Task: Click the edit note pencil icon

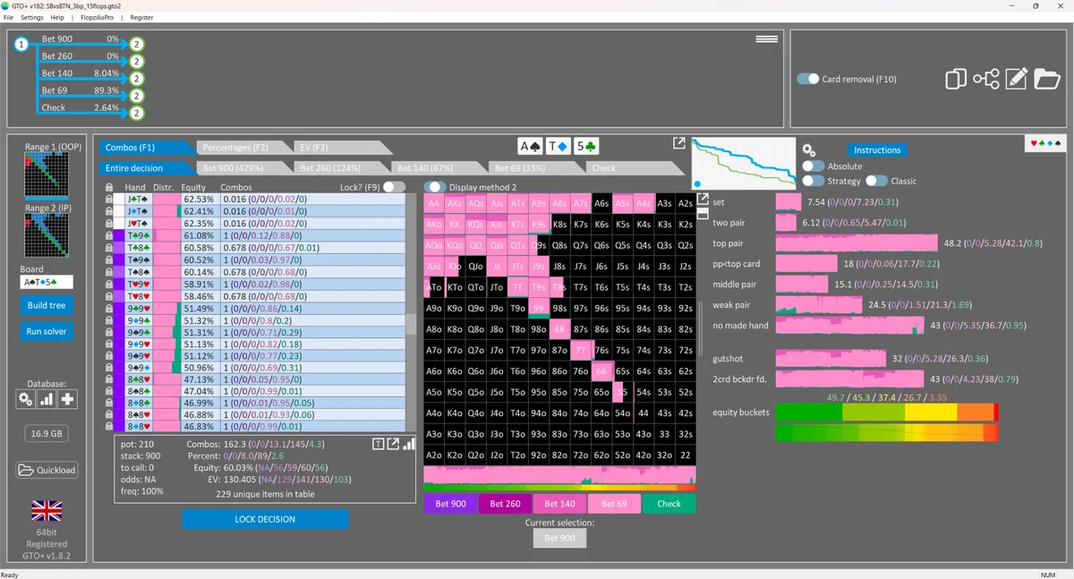Action: click(1017, 79)
